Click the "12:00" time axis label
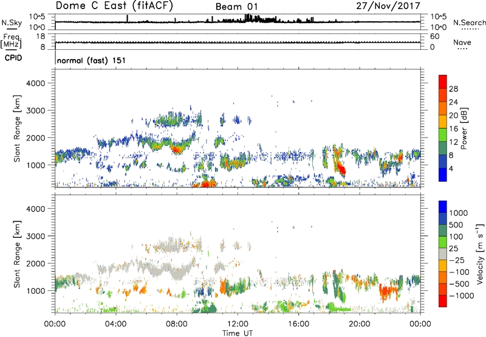Image resolution: width=486 pixels, height=337 pixels. tap(238, 324)
